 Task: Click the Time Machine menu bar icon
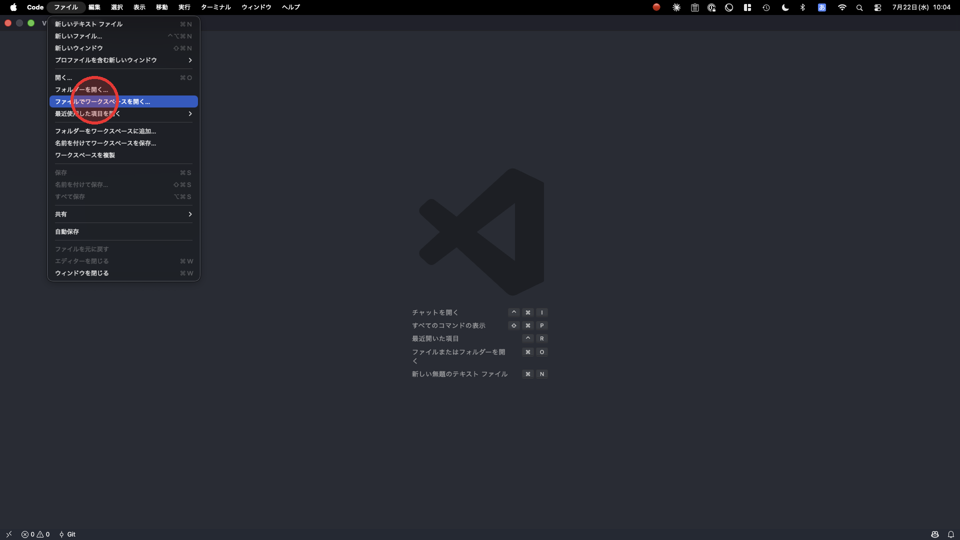[x=766, y=7]
